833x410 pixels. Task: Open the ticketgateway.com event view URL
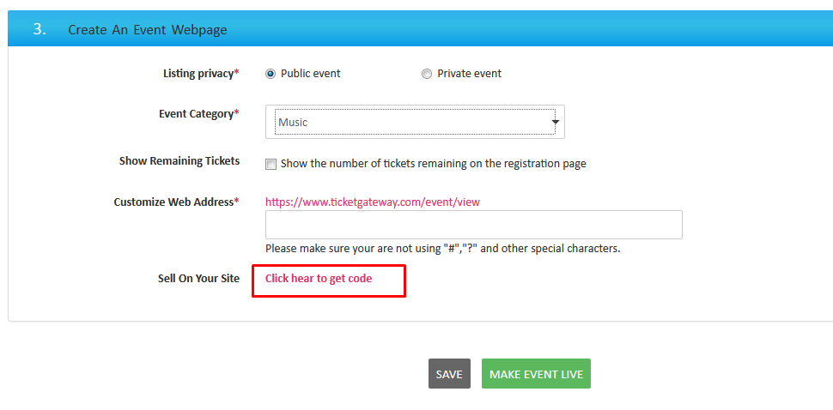tap(372, 202)
